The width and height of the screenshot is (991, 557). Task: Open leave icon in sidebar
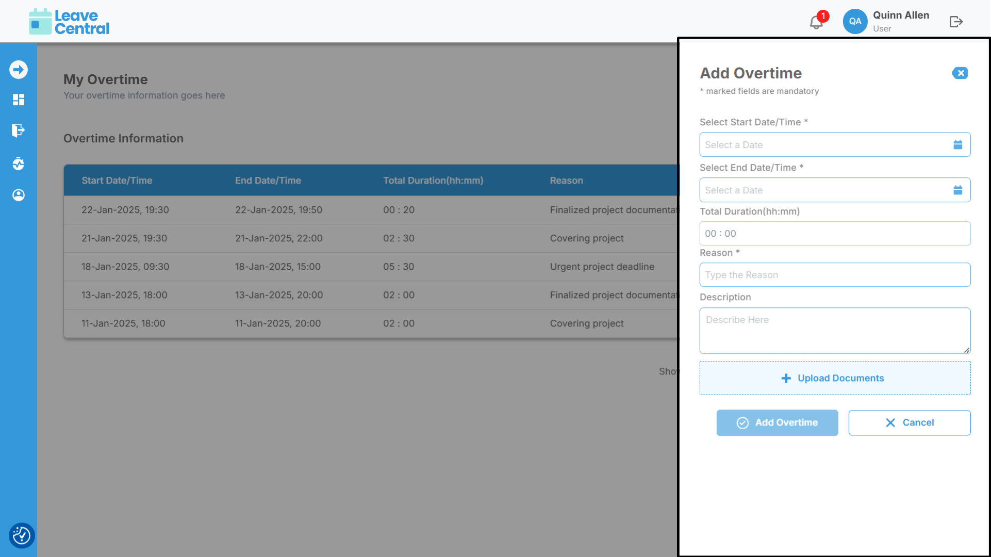click(19, 130)
